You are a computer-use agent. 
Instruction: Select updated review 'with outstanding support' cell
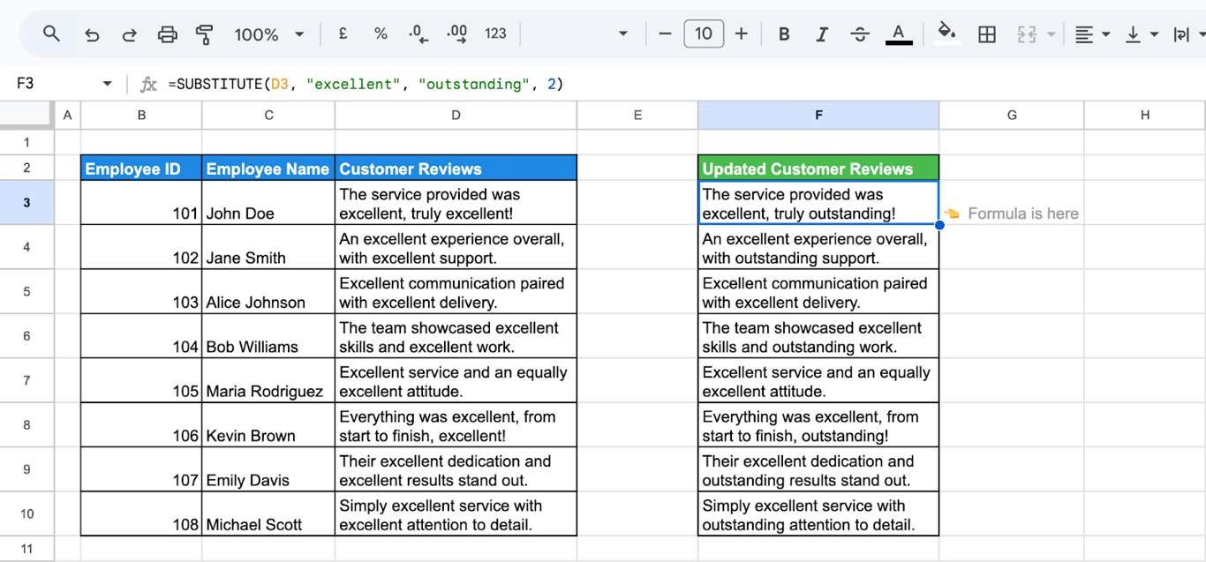818,247
